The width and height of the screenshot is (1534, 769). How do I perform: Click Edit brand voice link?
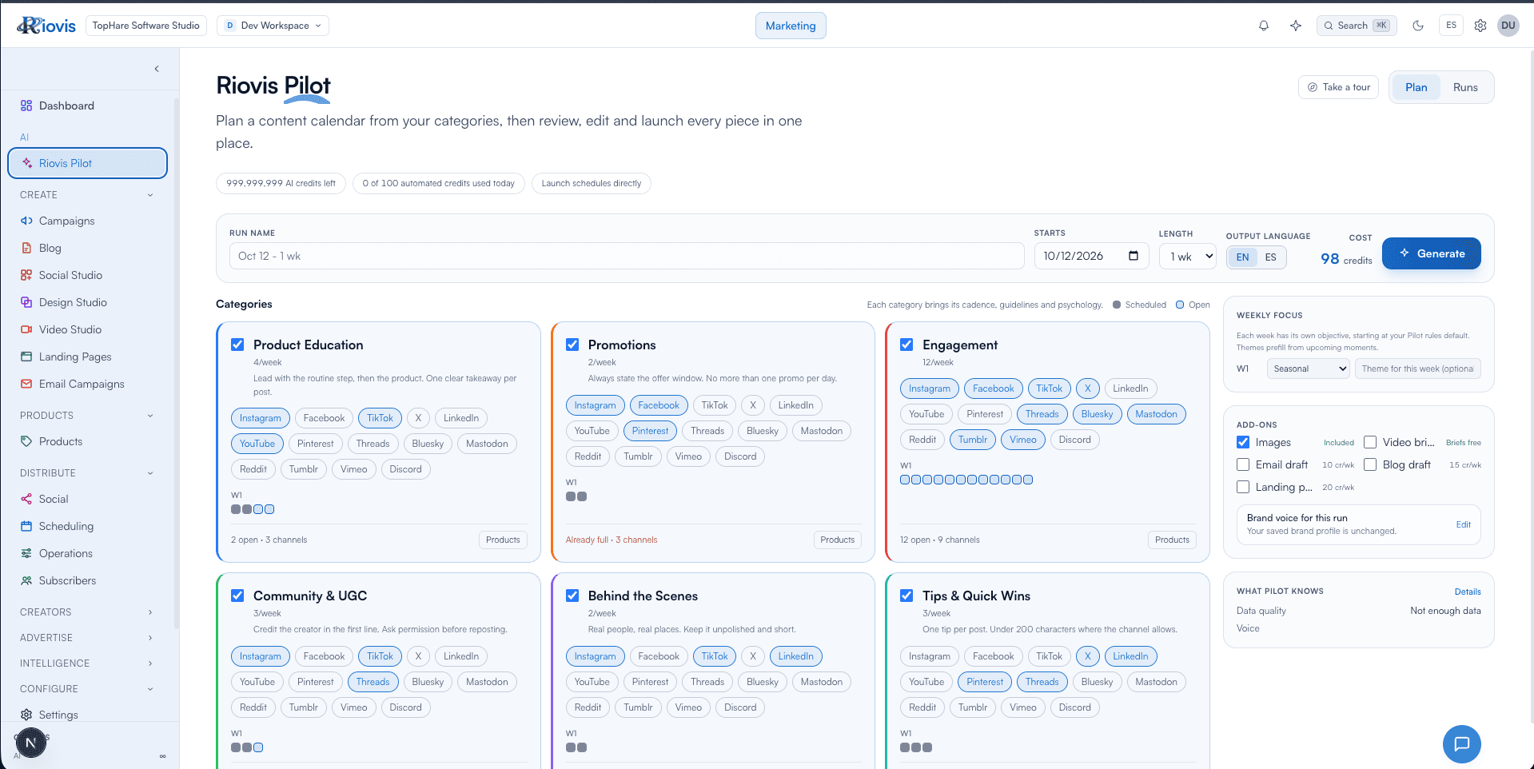pyautogui.click(x=1463, y=524)
